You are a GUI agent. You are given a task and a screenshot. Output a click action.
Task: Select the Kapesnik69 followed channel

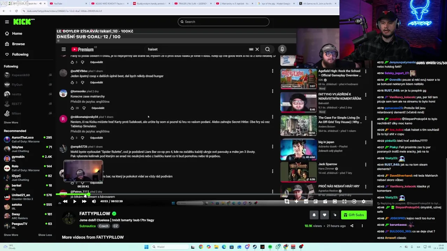pos(27,75)
